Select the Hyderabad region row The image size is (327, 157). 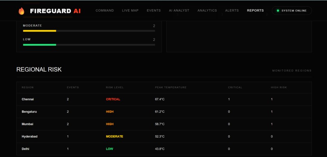(164, 136)
